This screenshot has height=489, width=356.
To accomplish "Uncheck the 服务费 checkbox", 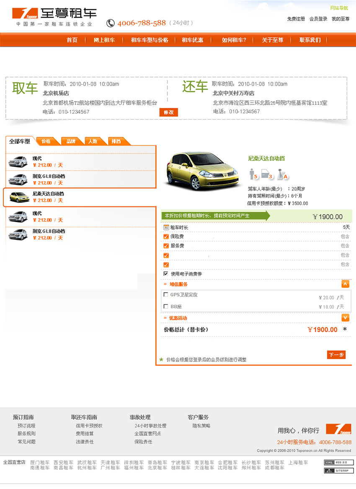I will point(166,246).
